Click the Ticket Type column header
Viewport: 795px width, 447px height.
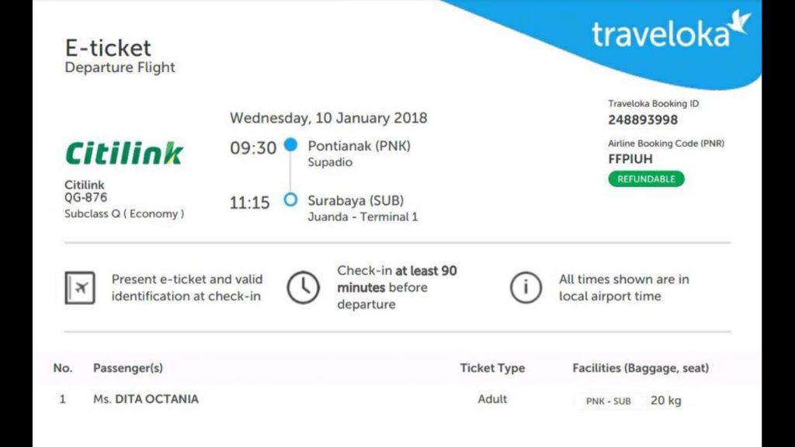pyautogui.click(x=492, y=368)
